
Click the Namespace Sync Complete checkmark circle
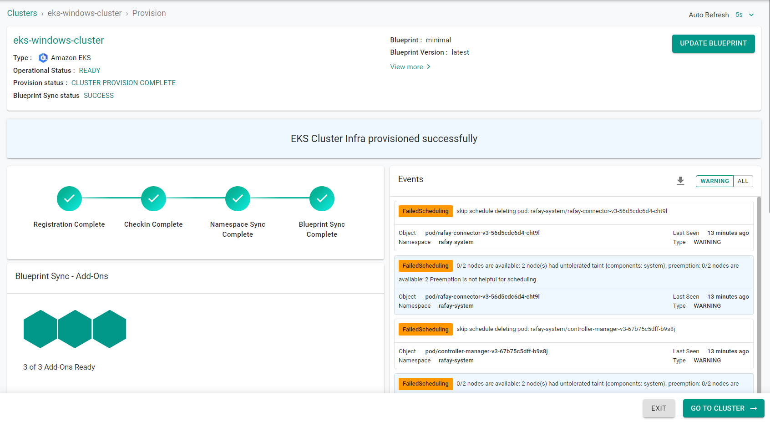click(x=238, y=198)
